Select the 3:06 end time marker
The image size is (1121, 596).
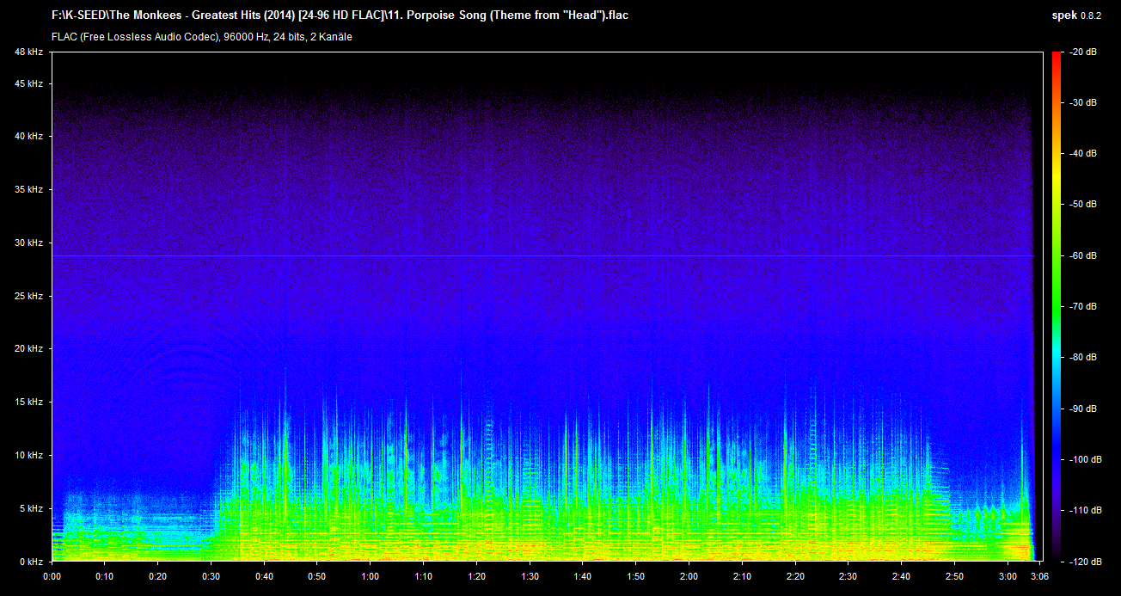point(1037,576)
